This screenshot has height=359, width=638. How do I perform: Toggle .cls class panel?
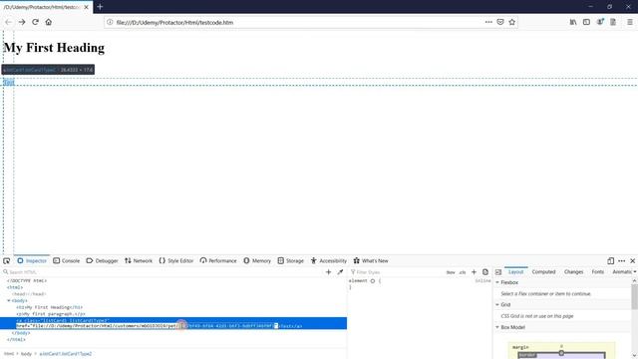coord(463,272)
